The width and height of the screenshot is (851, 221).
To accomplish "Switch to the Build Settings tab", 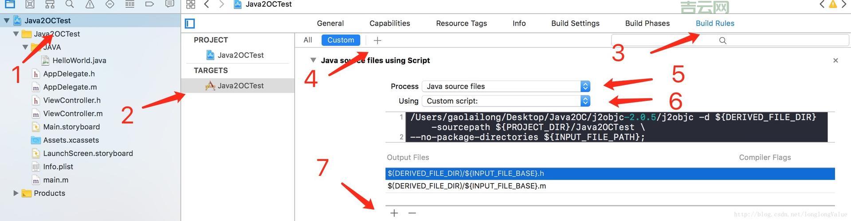I will click(575, 23).
